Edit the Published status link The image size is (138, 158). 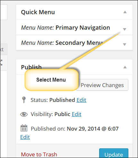tap(81, 100)
